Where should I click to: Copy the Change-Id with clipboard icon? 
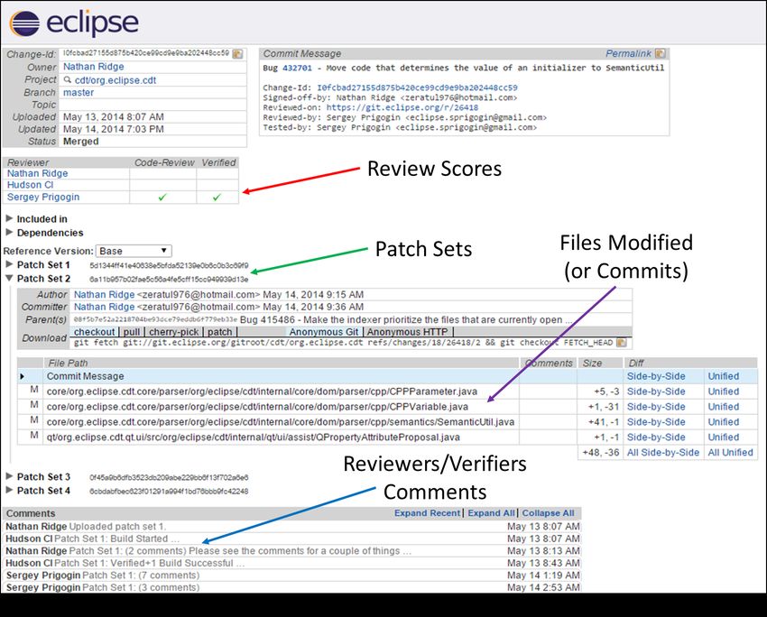point(237,54)
